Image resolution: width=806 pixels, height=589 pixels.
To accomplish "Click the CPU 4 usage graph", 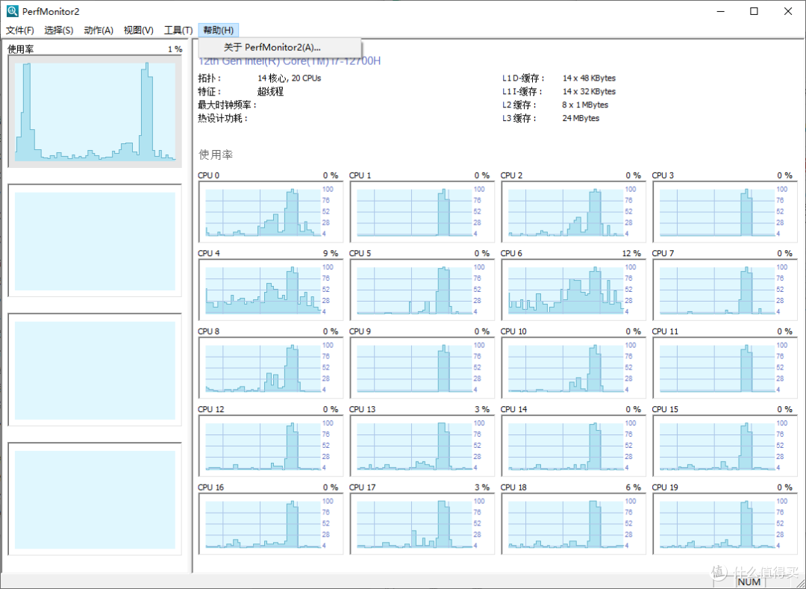I will click(263, 290).
